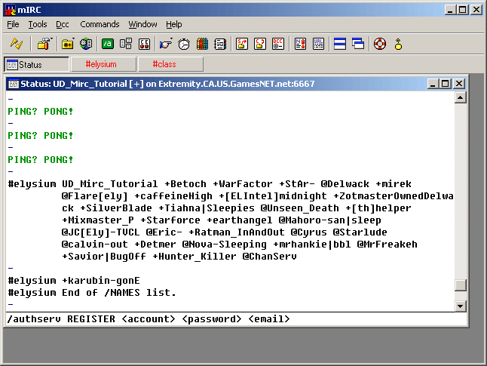Click the Cascade windows icon

358,44
